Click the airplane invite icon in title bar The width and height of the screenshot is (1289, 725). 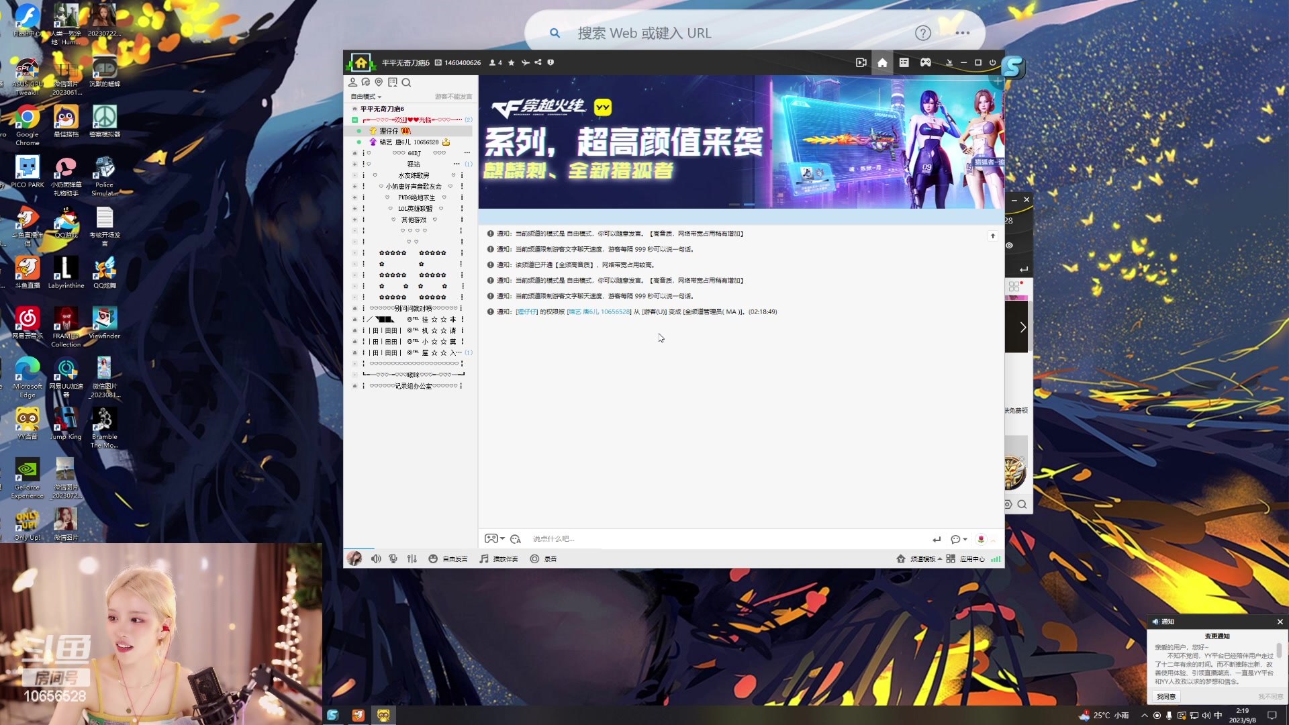pos(525,63)
